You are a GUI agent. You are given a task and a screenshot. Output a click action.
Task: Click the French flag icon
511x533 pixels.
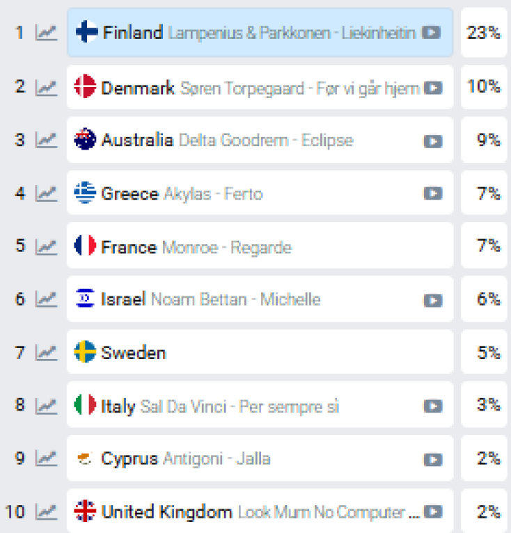pyautogui.click(x=85, y=246)
